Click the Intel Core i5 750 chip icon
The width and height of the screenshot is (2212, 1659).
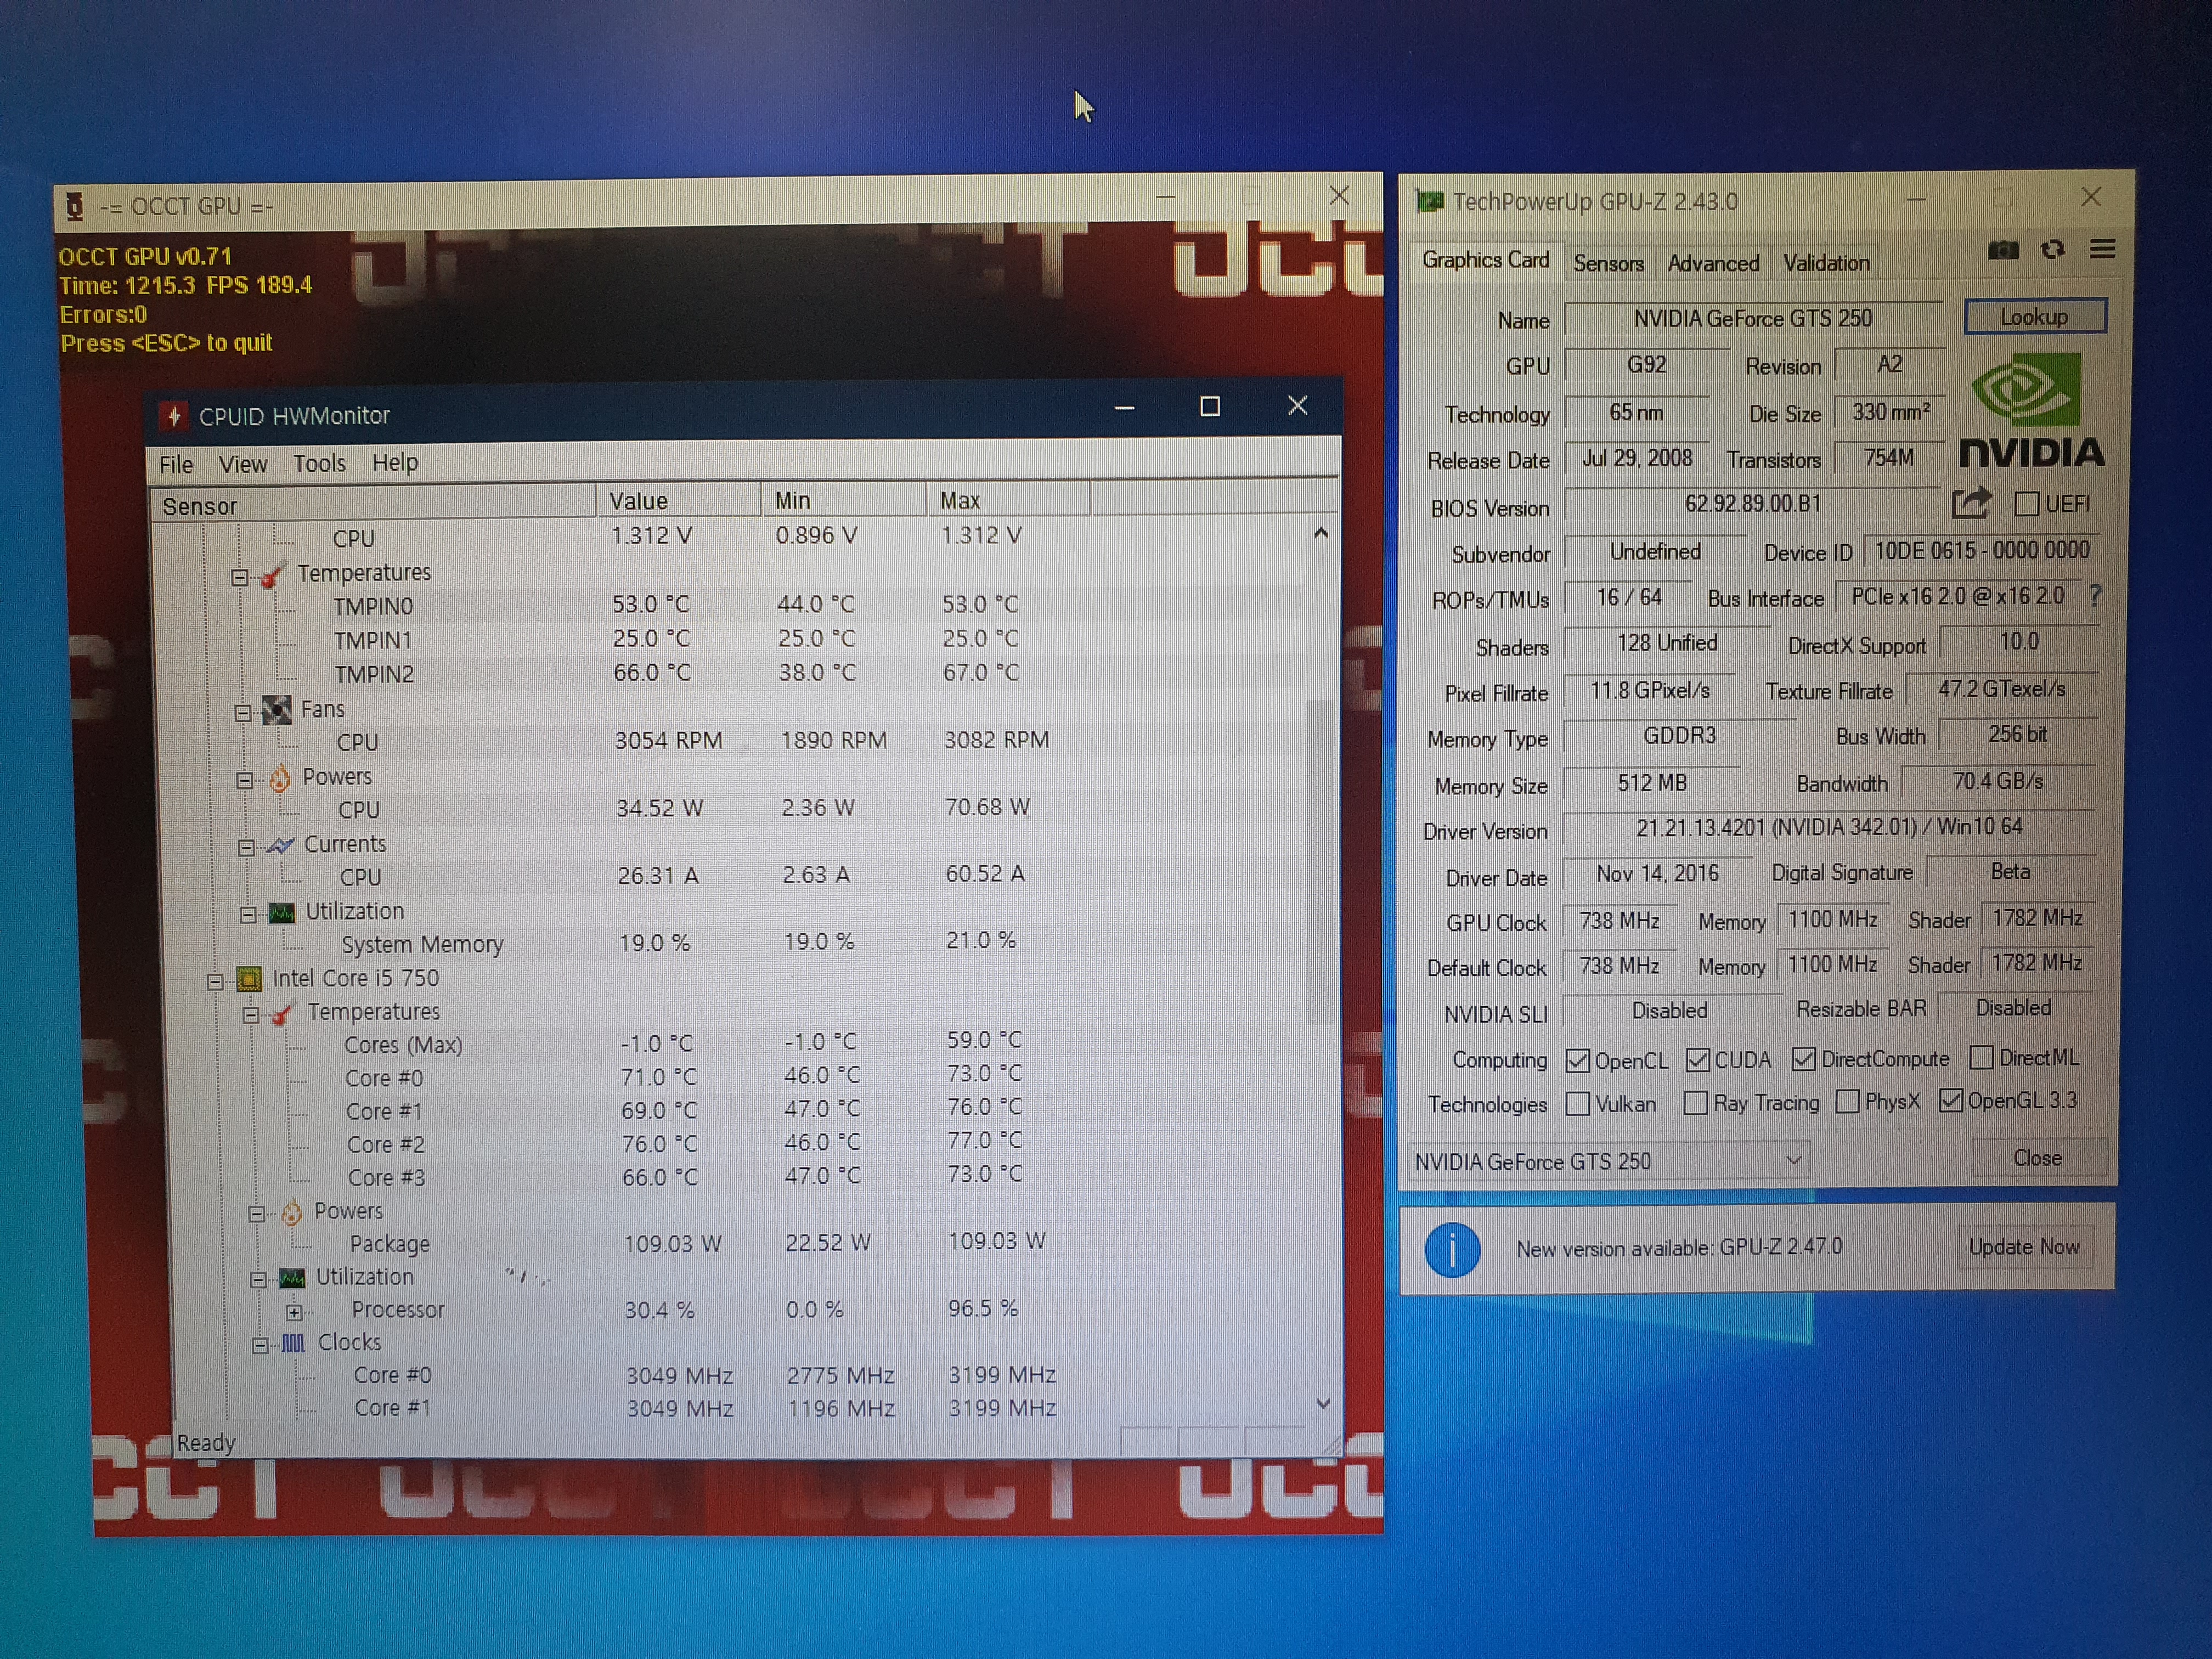point(249,979)
